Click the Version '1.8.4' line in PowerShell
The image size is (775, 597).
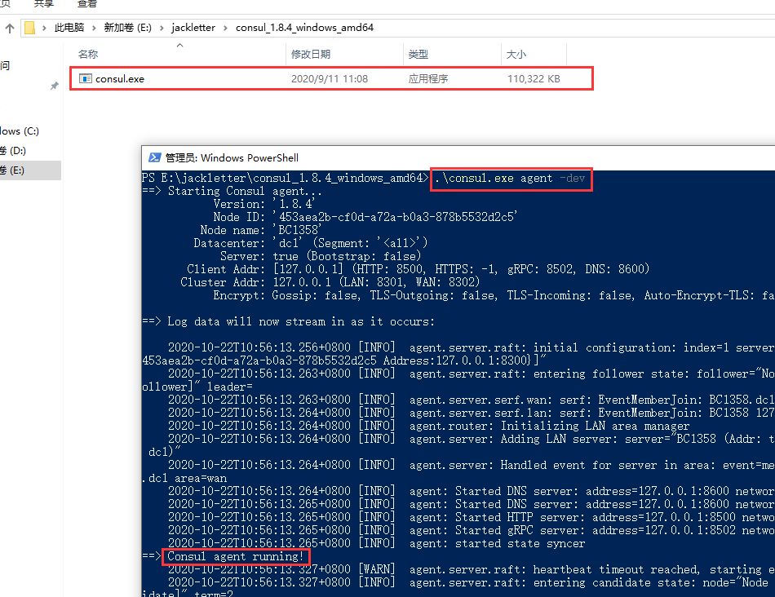coord(264,204)
